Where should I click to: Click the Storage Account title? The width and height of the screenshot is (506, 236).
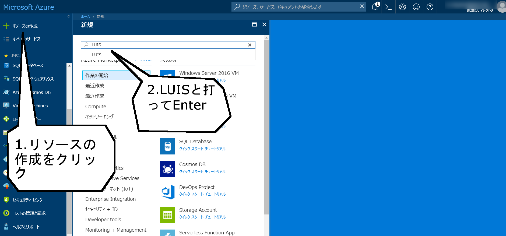click(x=198, y=210)
